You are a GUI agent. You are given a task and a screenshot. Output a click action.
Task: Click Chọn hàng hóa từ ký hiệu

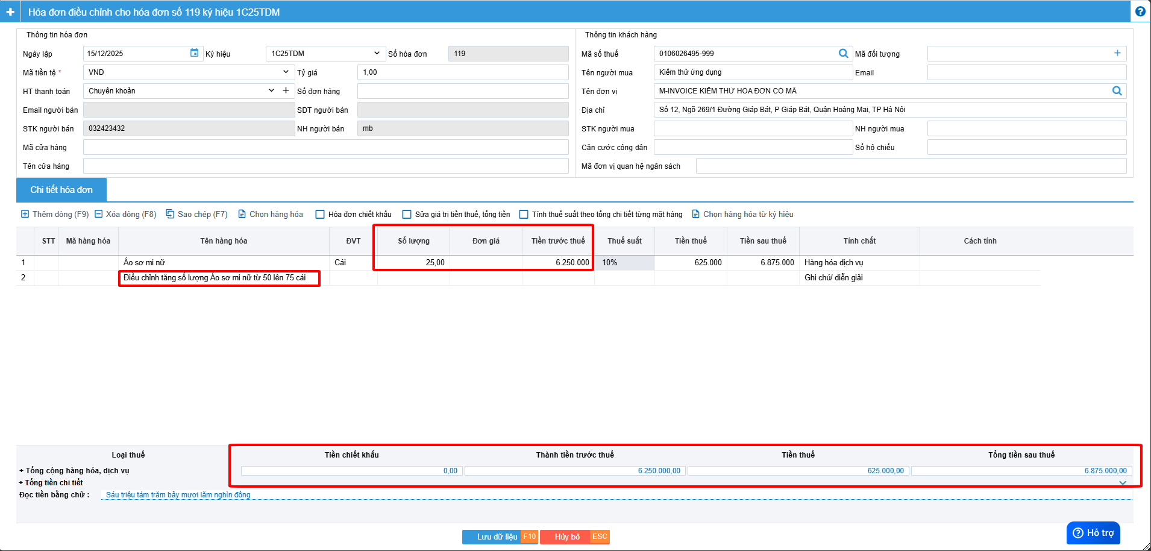[x=742, y=214]
